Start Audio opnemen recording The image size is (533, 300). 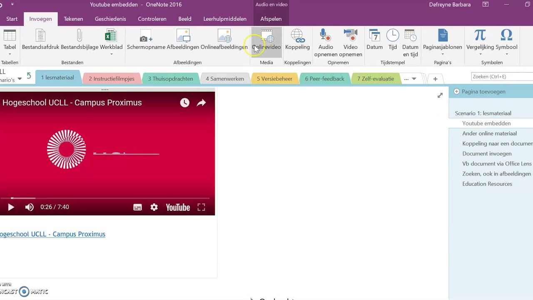(326, 43)
